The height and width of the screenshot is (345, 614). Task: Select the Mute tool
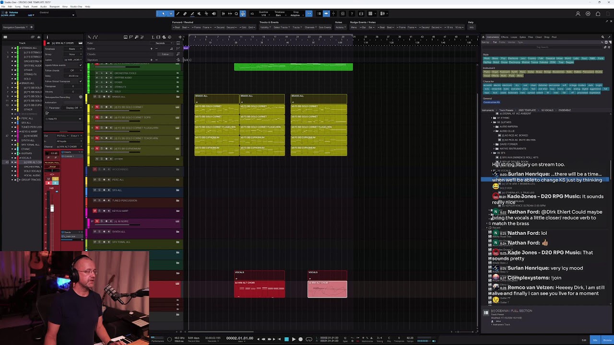pos(200,13)
